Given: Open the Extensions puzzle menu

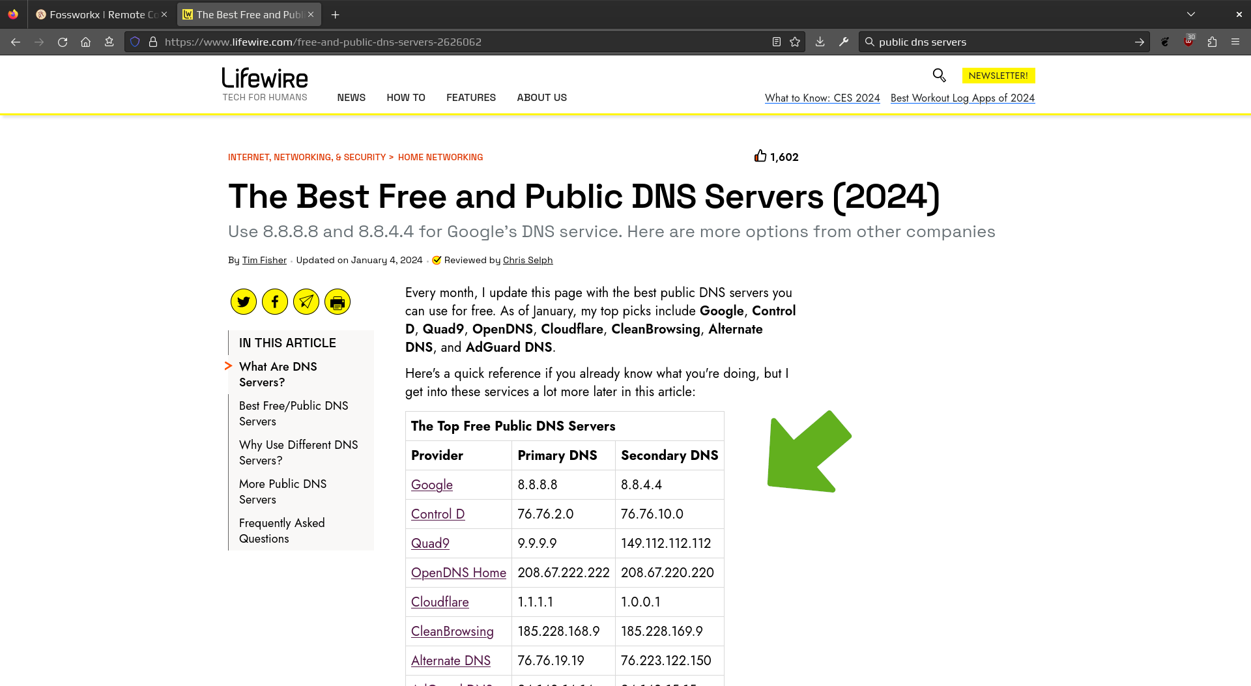Looking at the screenshot, I should (x=1212, y=42).
